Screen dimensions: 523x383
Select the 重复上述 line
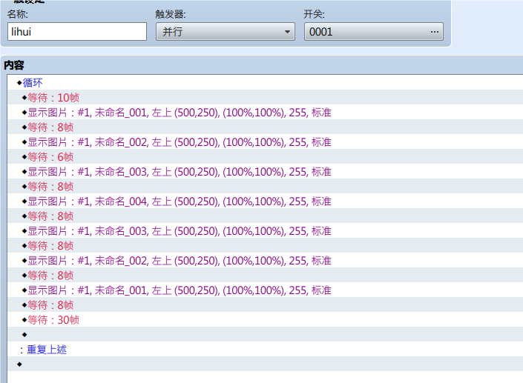click(265, 350)
